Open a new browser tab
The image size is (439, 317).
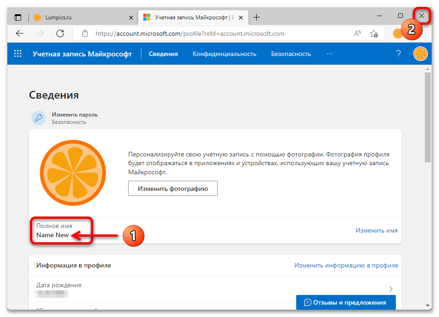(256, 17)
